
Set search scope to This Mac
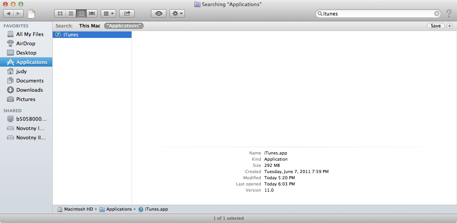pyautogui.click(x=90, y=26)
